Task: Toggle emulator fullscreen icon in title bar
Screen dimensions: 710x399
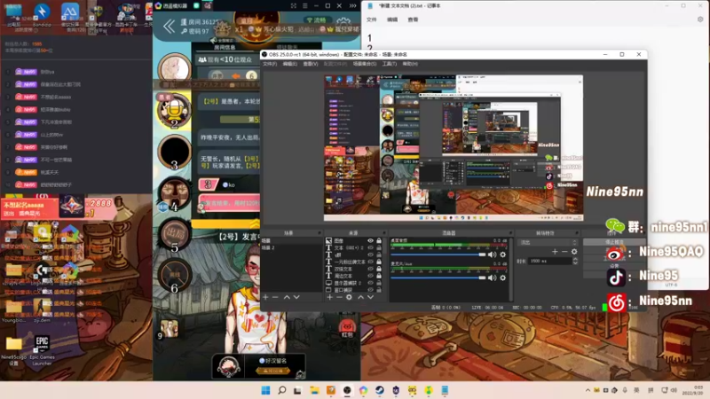Action: pos(294,6)
